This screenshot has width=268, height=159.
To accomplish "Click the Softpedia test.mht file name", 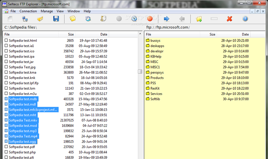I will pyautogui.click(x=23, y=115).
